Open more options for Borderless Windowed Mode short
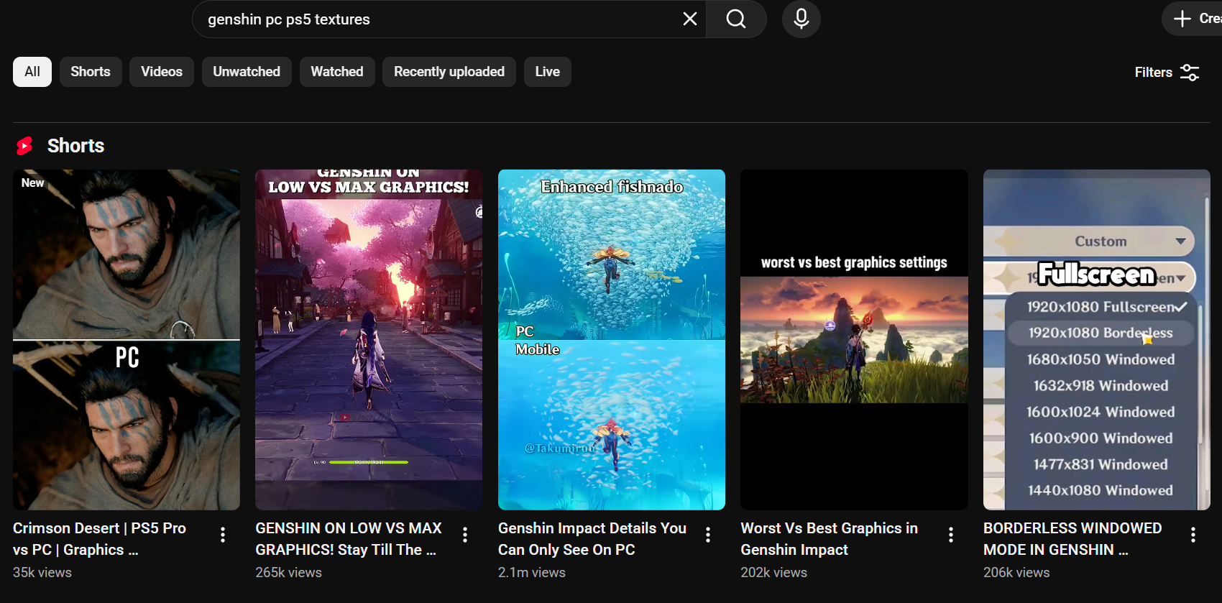Screen dimensions: 1222x603 1193,535
